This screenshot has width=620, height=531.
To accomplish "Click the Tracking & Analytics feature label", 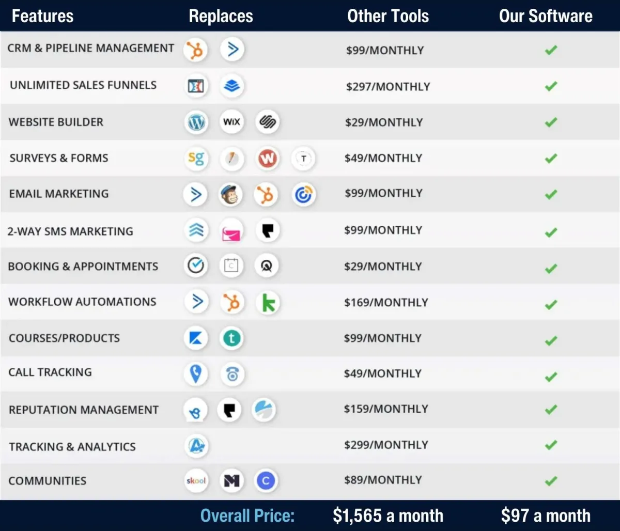I will (x=72, y=447).
